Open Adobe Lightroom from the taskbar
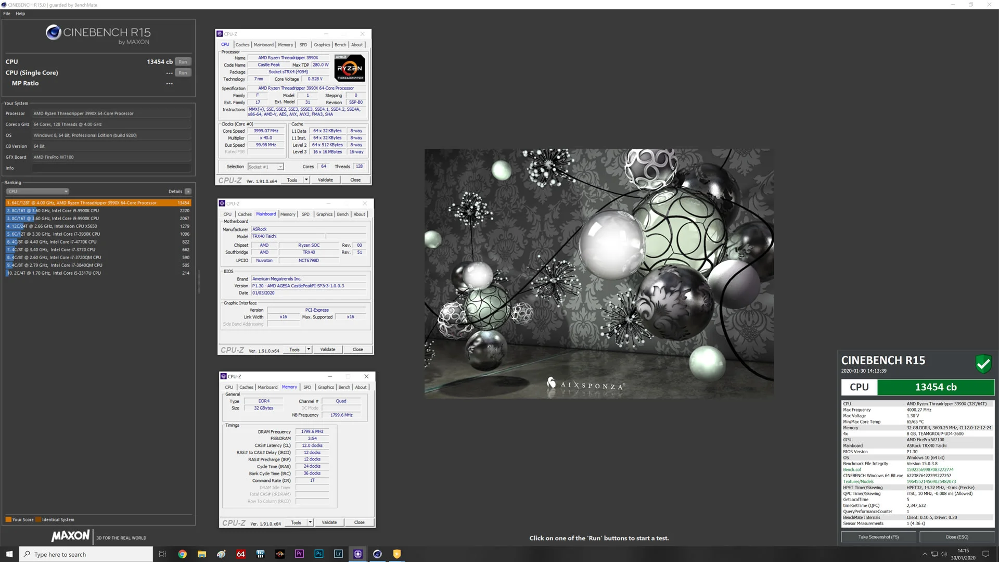The image size is (999, 562). click(338, 554)
